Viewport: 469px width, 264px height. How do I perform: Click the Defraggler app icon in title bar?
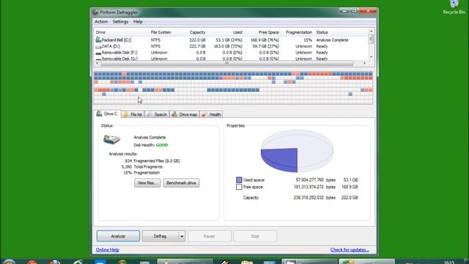pyautogui.click(x=95, y=12)
